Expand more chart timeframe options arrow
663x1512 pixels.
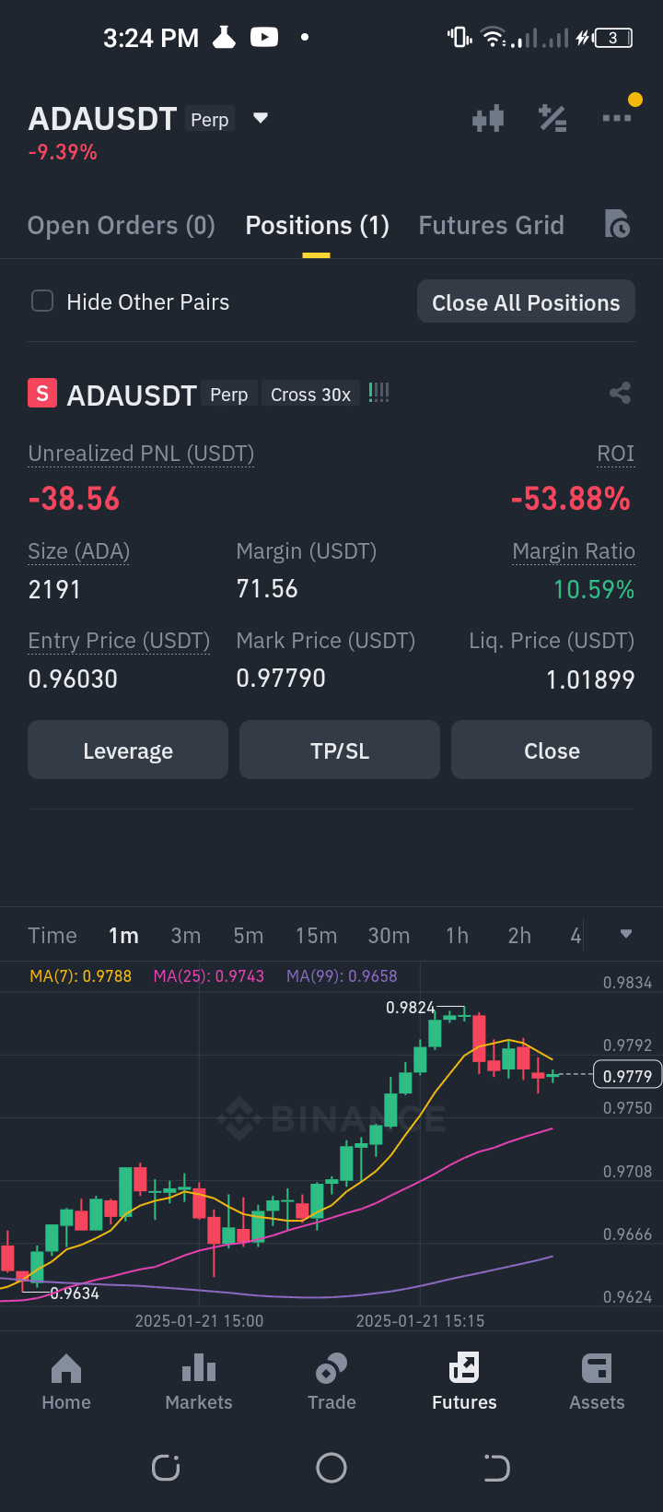(x=626, y=934)
